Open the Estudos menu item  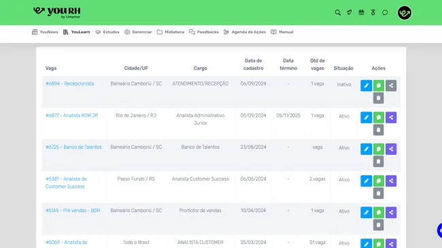(x=107, y=32)
